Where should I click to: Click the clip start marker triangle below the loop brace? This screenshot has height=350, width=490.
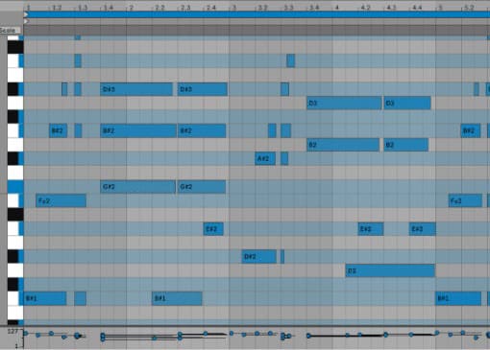coord(26,21)
